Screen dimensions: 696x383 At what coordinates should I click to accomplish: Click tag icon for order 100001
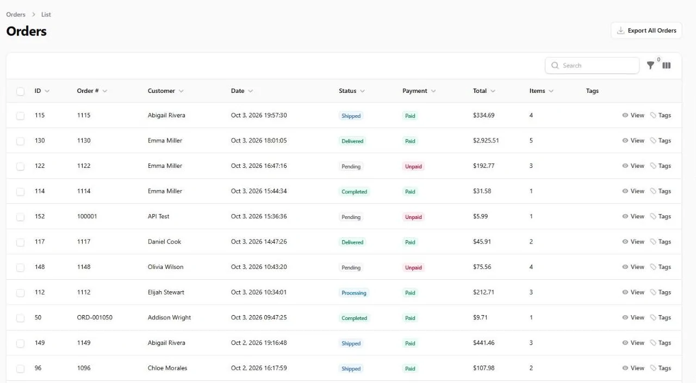[x=653, y=216]
